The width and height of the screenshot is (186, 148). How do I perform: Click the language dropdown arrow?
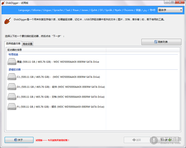(x=181, y=10)
